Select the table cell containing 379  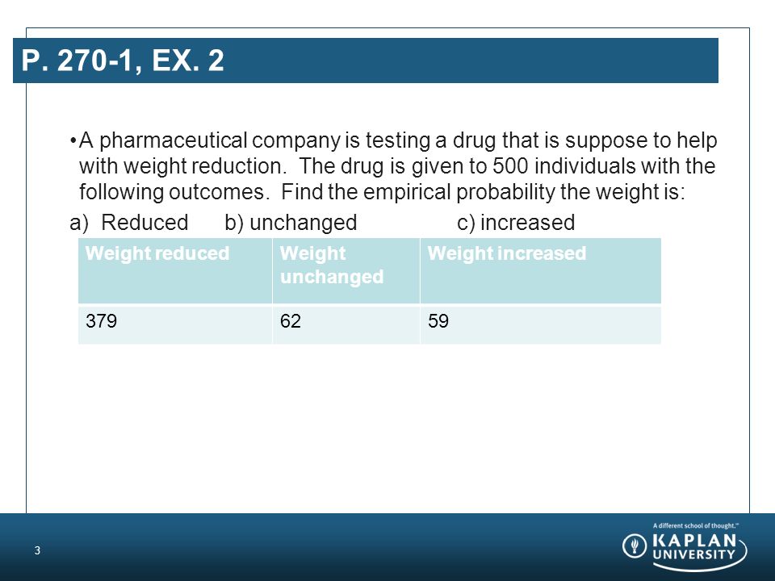pyautogui.click(x=175, y=324)
